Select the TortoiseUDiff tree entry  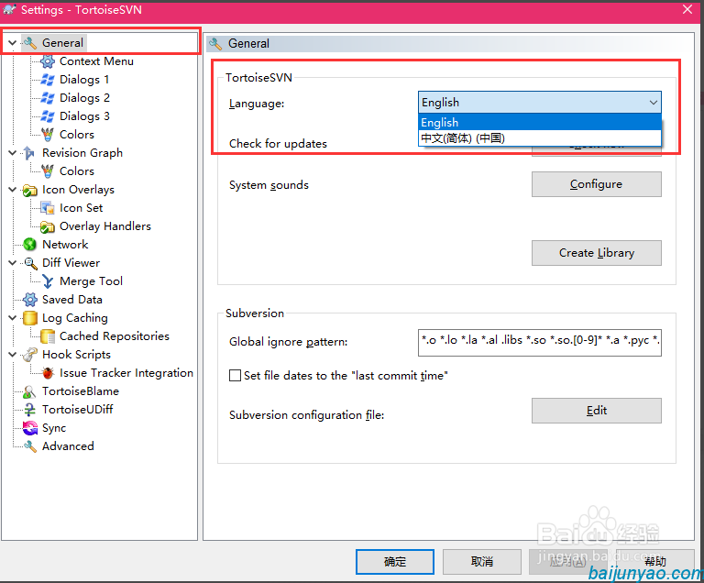coord(77,410)
